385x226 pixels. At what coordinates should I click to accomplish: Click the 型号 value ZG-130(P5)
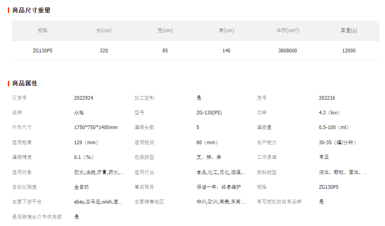(x=209, y=113)
